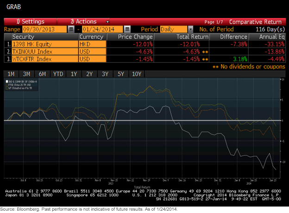The image size is (289, 213).
Task: Switch chart to 10Y timeframe
Action: tap(137, 74)
